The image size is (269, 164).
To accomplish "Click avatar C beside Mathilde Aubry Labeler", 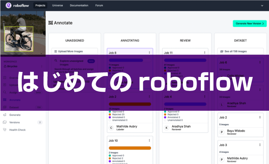I will point(111,128).
